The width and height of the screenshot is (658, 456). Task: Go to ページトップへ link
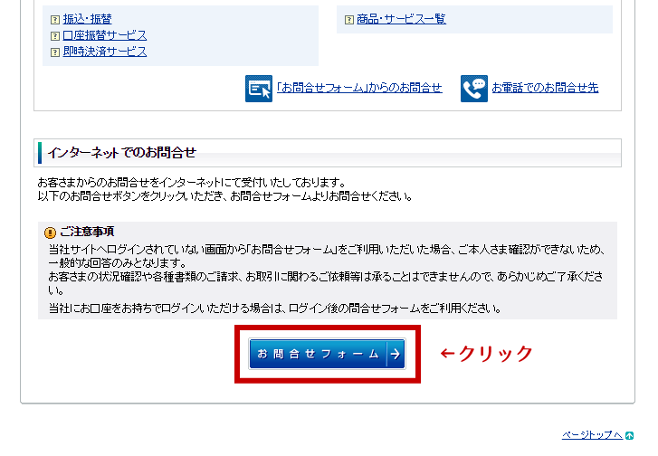coord(592,435)
